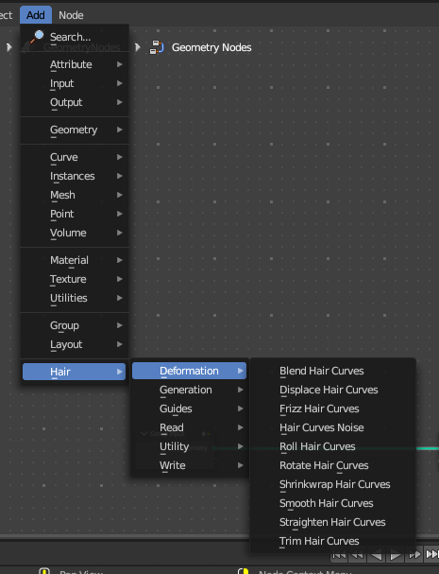439x574 pixels.
Task: Add a Straighten Hair Curves node
Action: click(333, 522)
